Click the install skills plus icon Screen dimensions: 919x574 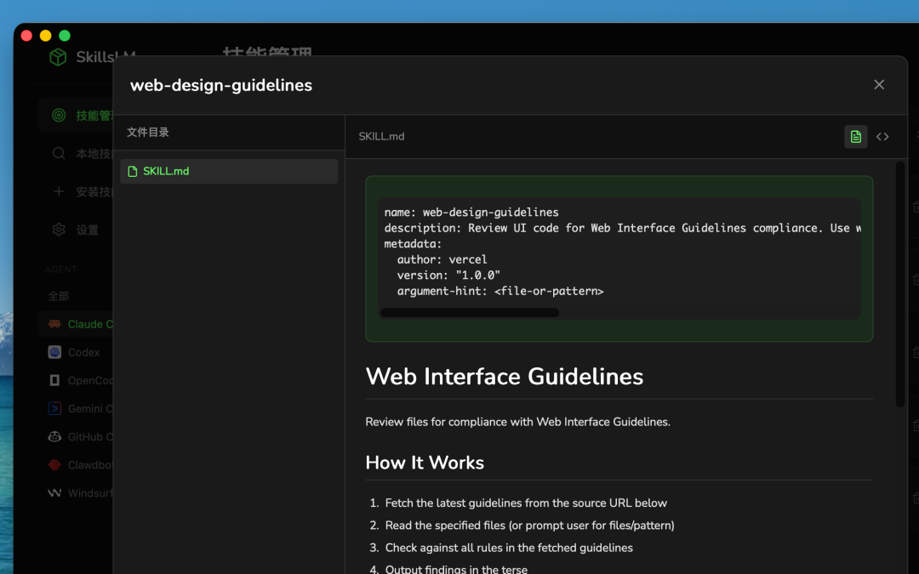tap(59, 191)
